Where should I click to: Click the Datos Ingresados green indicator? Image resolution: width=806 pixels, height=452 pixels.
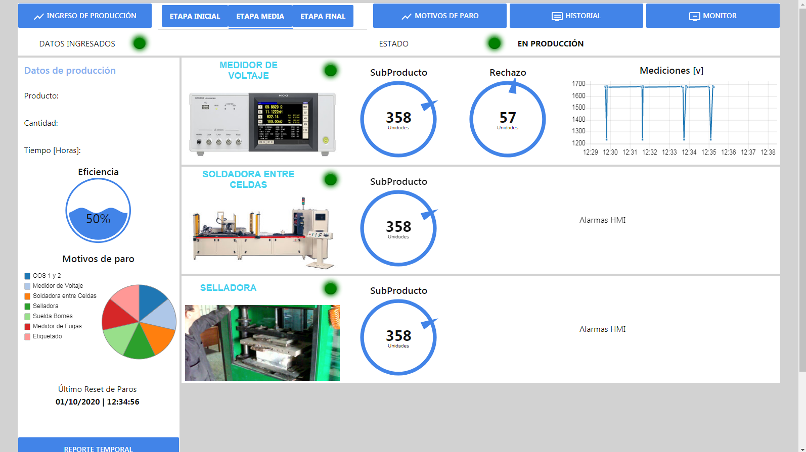click(140, 43)
